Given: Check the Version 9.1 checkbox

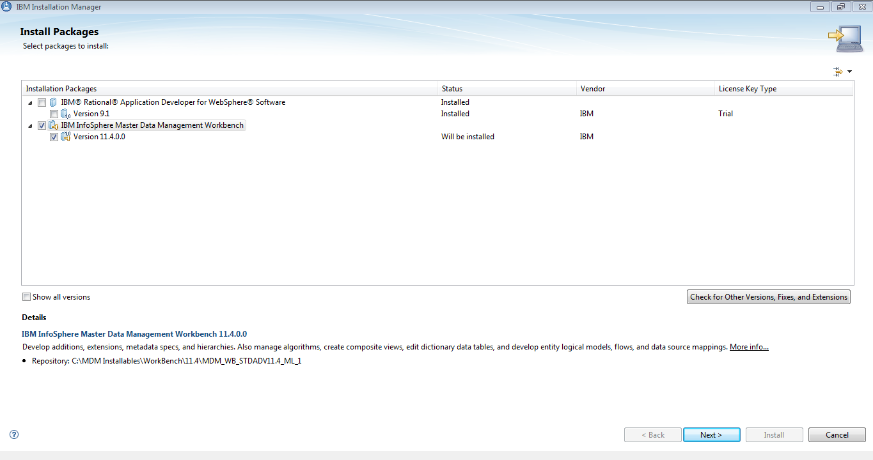Looking at the screenshot, I should click(54, 114).
